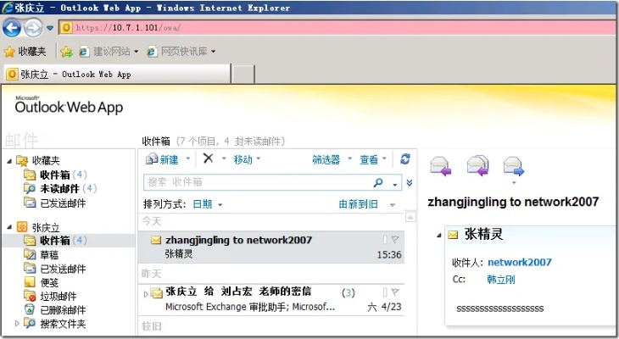
Task: Select 收件箱 under 收藏夹 favorites
Action: [55, 175]
